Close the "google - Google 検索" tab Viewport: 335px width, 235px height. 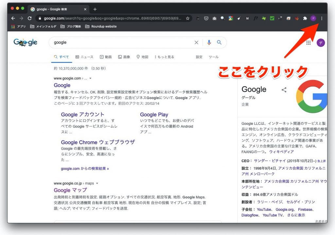click(x=85, y=9)
